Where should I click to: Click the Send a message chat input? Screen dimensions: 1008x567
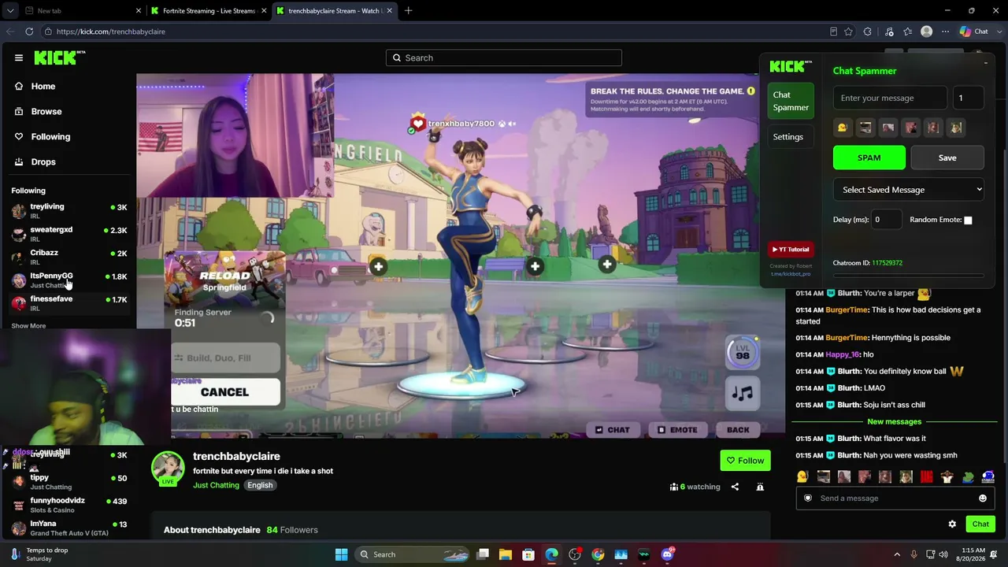(x=895, y=498)
